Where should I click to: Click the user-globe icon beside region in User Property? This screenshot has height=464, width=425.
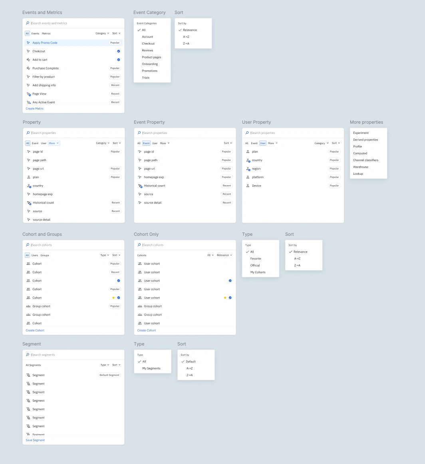248,169
